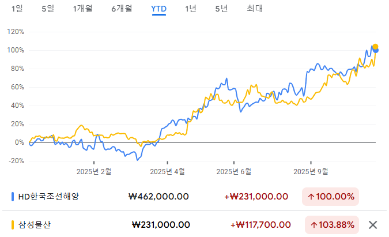Image resolution: width=389 pixels, height=237 pixels.
Task: Click the blue HD한국조선해양 color marker
Action: [13, 197]
